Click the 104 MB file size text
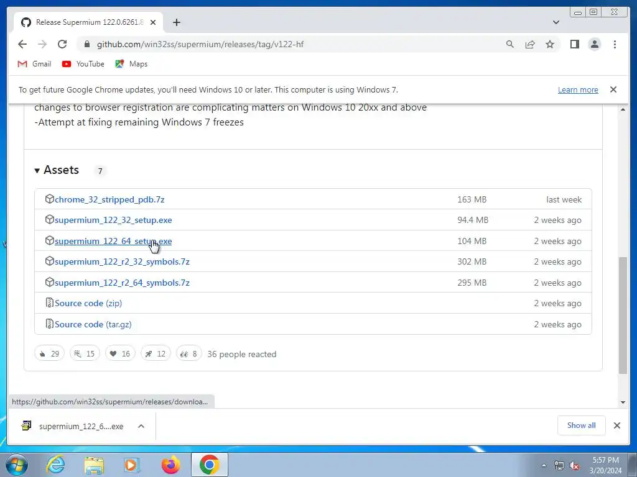This screenshot has height=477, width=637. pyautogui.click(x=472, y=241)
